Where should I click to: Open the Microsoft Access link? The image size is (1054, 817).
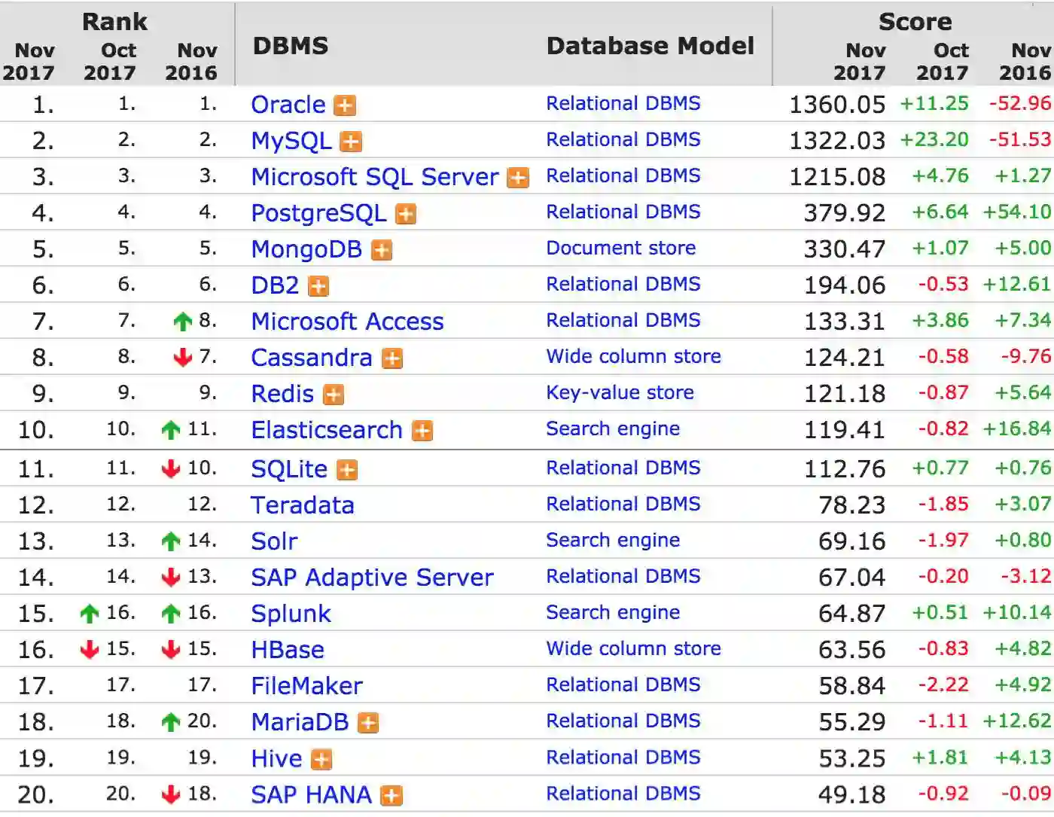coord(347,322)
